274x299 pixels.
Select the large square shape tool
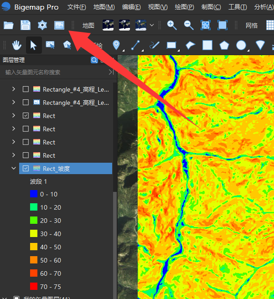click(207, 45)
